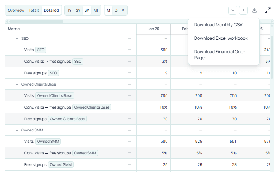Click plus on Visits Owned SMM row
This screenshot has width=279, height=172.
pyautogui.click(x=130, y=141)
